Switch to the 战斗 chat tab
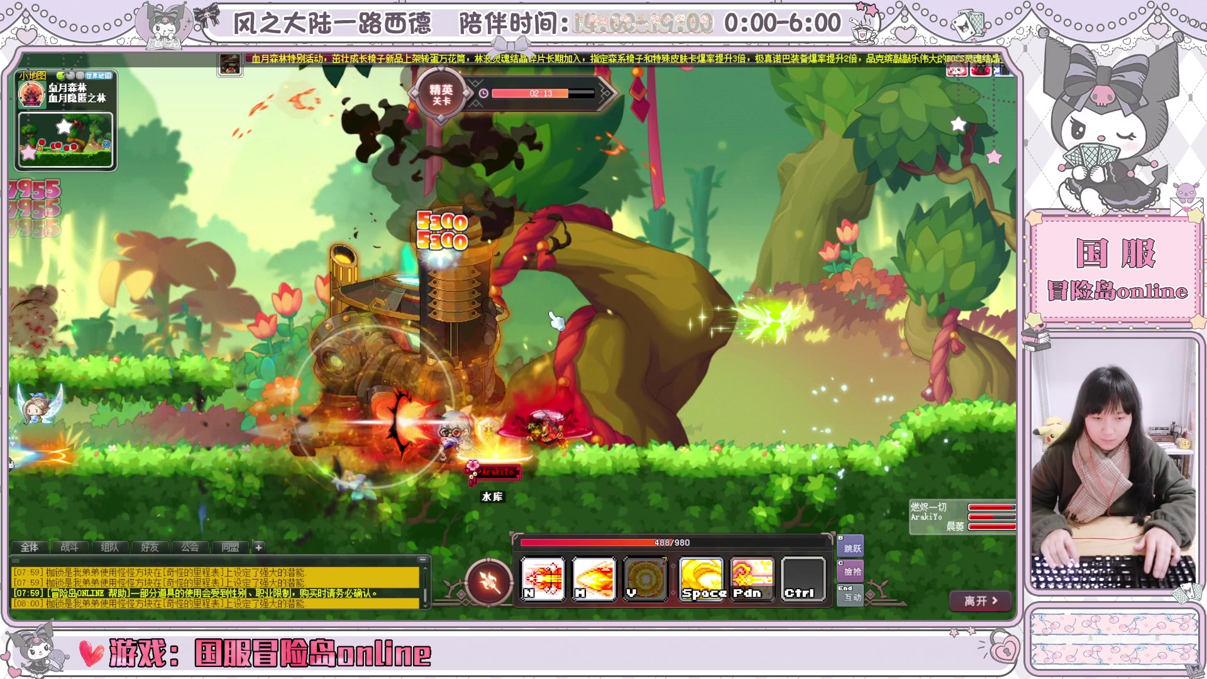 coord(70,548)
